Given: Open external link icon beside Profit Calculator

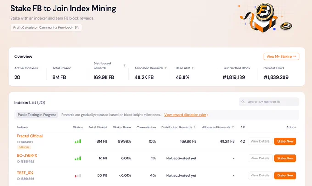Looking at the screenshot, I should 77,27.
